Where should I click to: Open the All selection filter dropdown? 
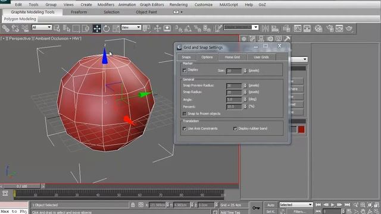point(42,27)
